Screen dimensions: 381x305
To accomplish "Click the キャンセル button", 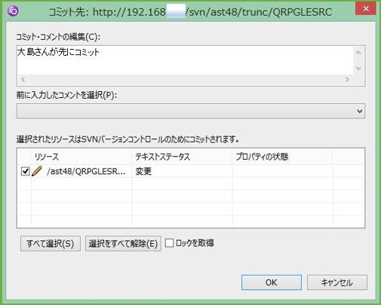I will [337, 282].
